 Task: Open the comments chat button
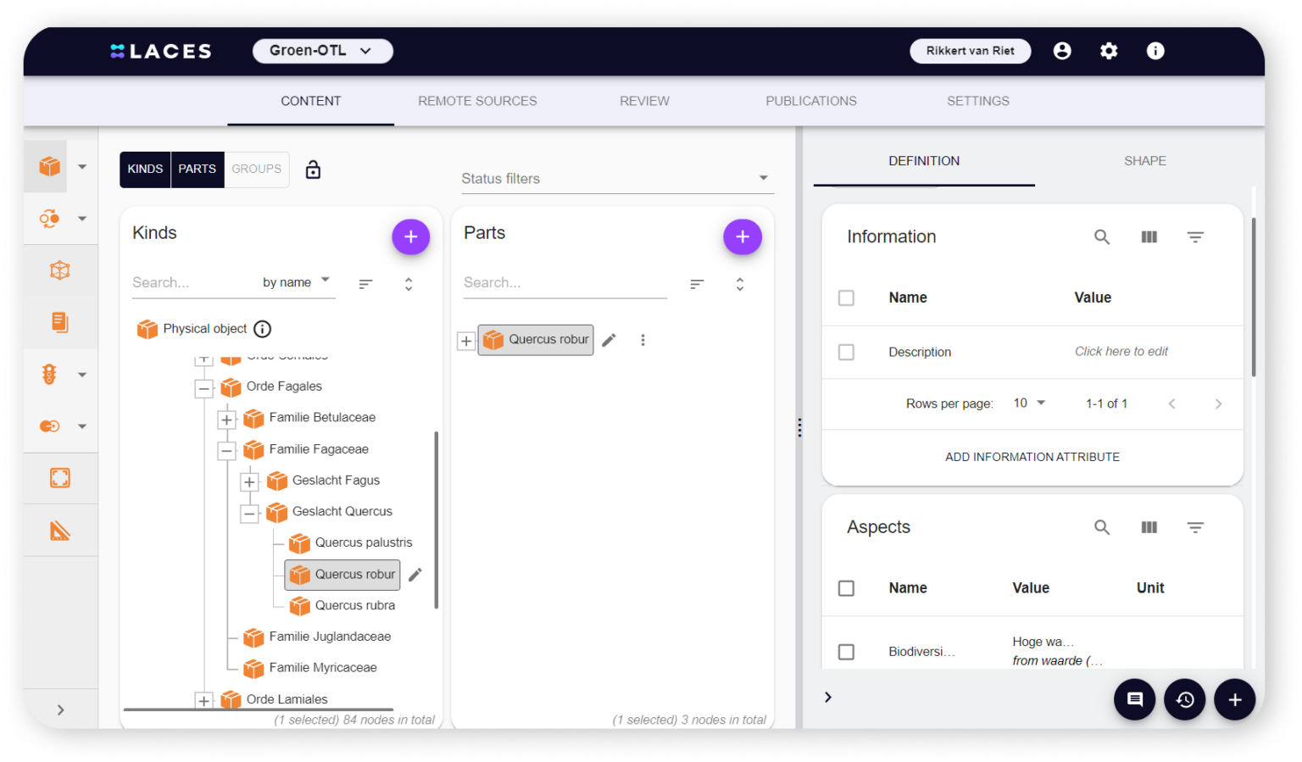1134,699
